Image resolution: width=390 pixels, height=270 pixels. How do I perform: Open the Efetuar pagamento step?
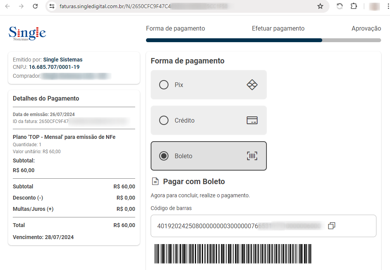[x=278, y=28]
